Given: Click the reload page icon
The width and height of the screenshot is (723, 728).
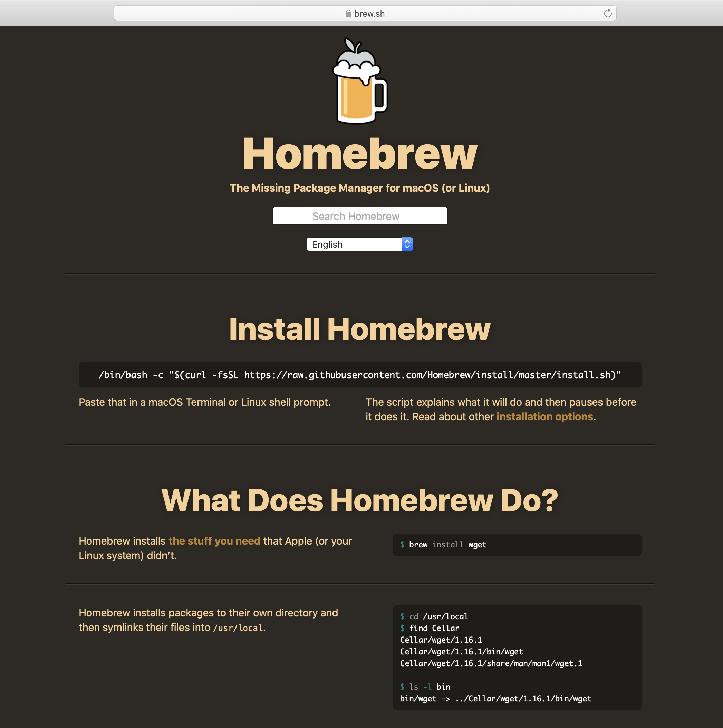Looking at the screenshot, I should point(607,13).
